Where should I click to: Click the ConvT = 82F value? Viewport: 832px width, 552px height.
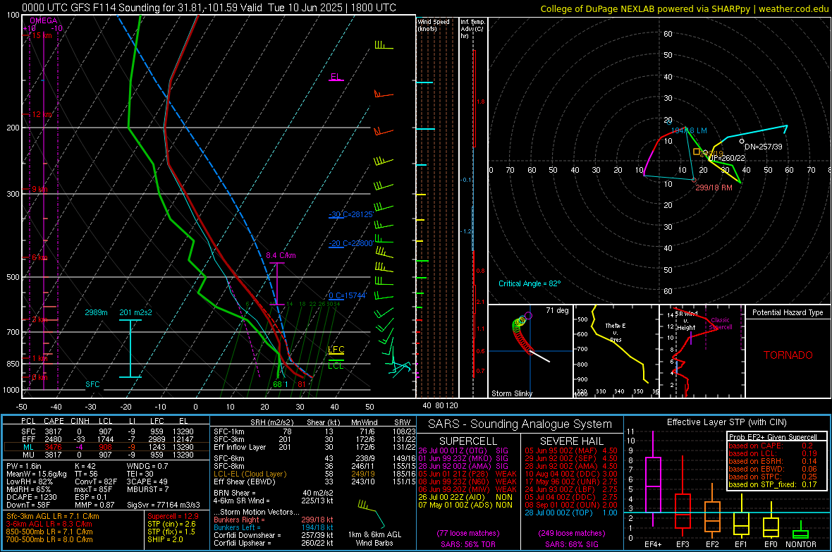[95, 482]
